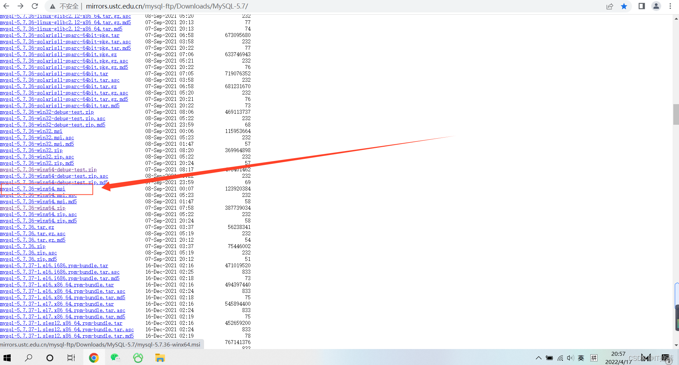Download mysql-5.7.36.zip source
The height and width of the screenshot is (365, 679).
(x=23, y=246)
